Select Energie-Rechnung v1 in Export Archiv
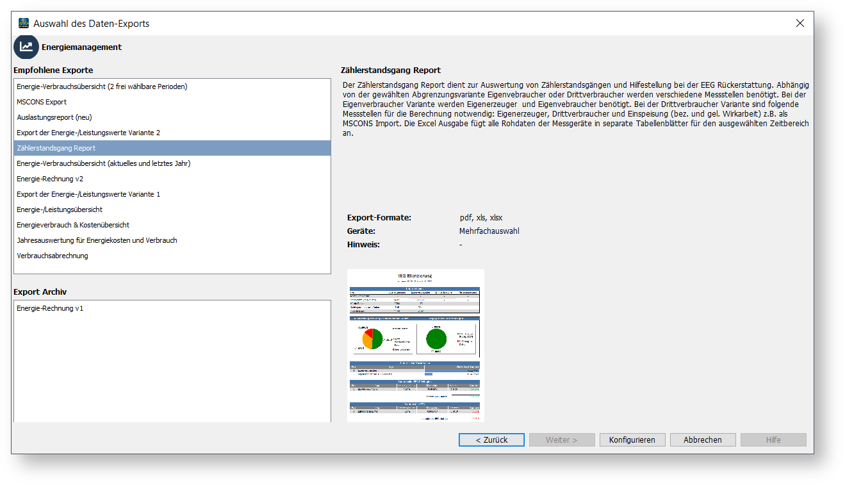Image resolution: width=845 pixels, height=485 pixels. pos(50,308)
